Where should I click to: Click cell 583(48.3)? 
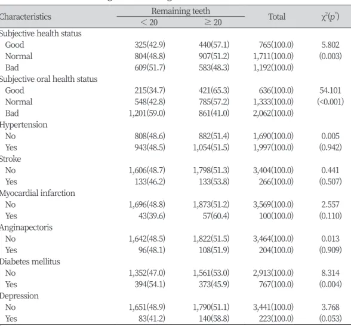coord(214,67)
